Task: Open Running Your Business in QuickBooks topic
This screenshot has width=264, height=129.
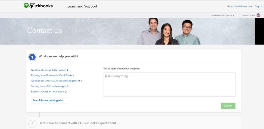Action: pyautogui.click(x=53, y=75)
